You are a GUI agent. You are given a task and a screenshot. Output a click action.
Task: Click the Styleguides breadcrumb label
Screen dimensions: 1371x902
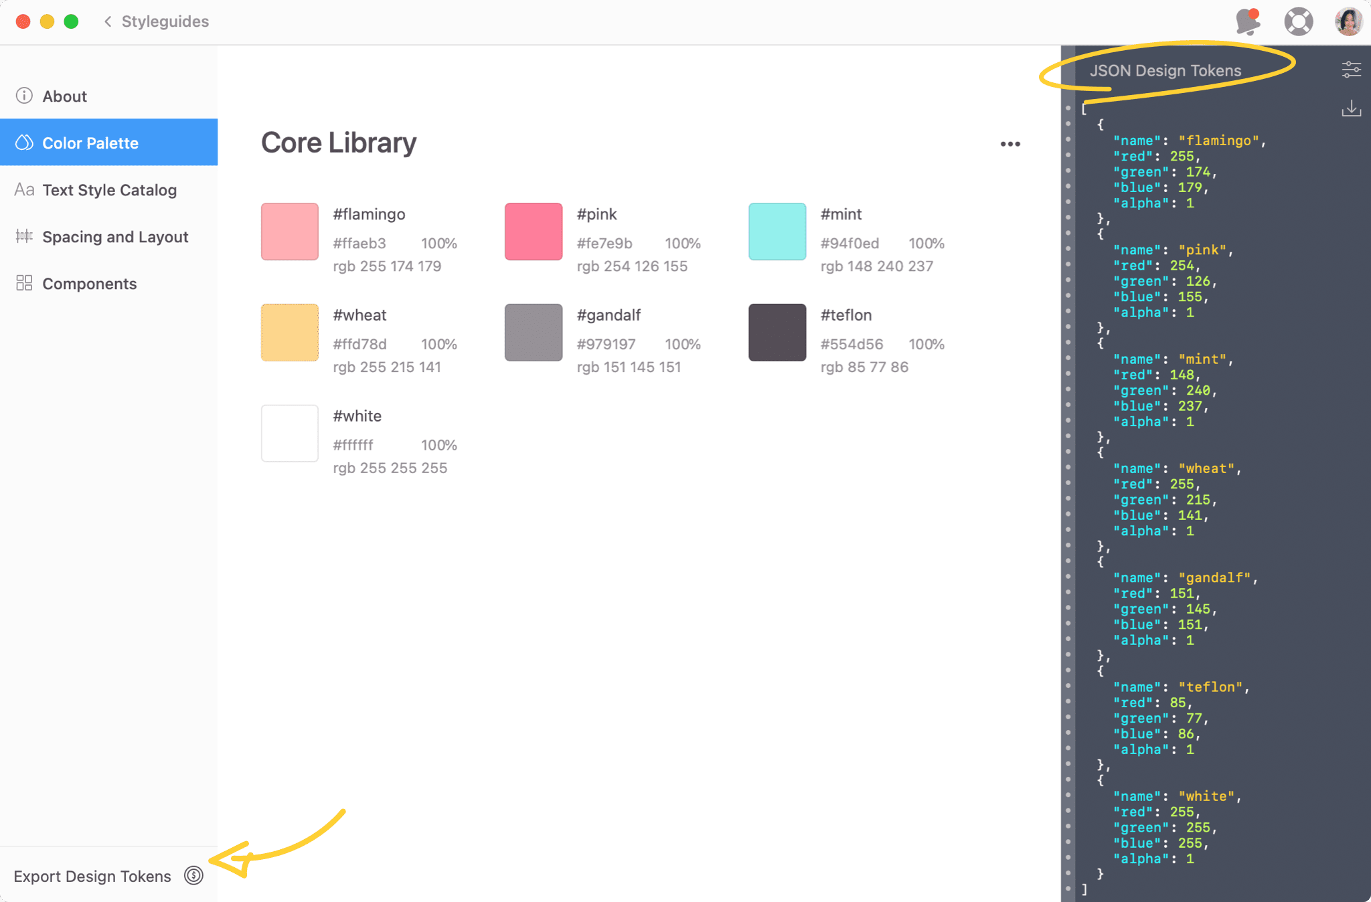click(165, 21)
